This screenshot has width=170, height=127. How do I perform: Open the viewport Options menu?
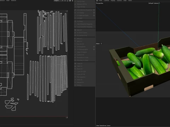[x=119, y=1]
